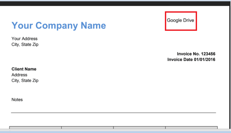
Task: Click the word "Company" in the blue heading
Action: tap(57, 26)
